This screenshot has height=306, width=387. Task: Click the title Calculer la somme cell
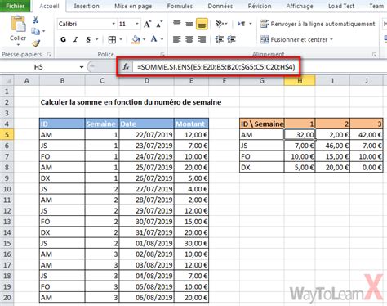click(x=131, y=102)
